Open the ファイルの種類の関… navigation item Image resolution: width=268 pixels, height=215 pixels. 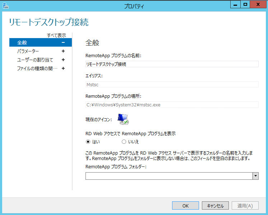(x=41, y=68)
